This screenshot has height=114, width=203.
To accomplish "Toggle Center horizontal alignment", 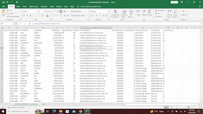I will coord(58,15).
